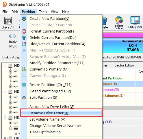This screenshot has width=143, height=139.
Task: Expand the first partition under HD0
Action: (10, 71)
